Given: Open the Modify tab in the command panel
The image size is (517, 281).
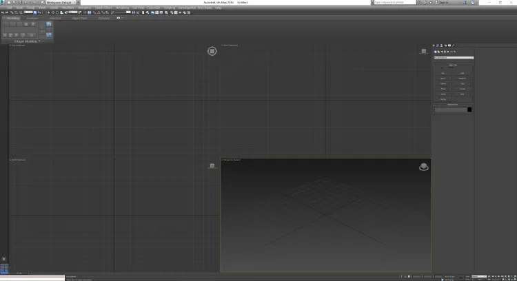Looking at the screenshot, I should click(438, 45).
